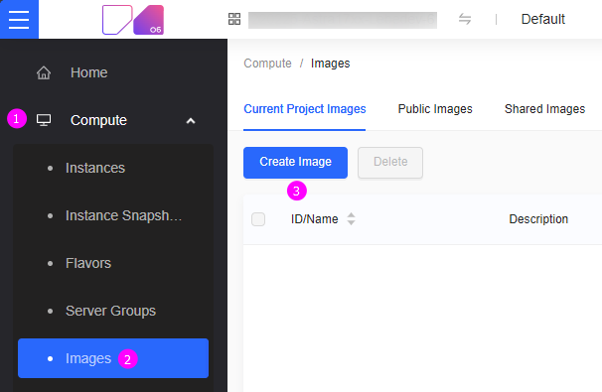The image size is (602, 392).
Task: Click the switch arrows icon
Action: click(x=465, y=19)
